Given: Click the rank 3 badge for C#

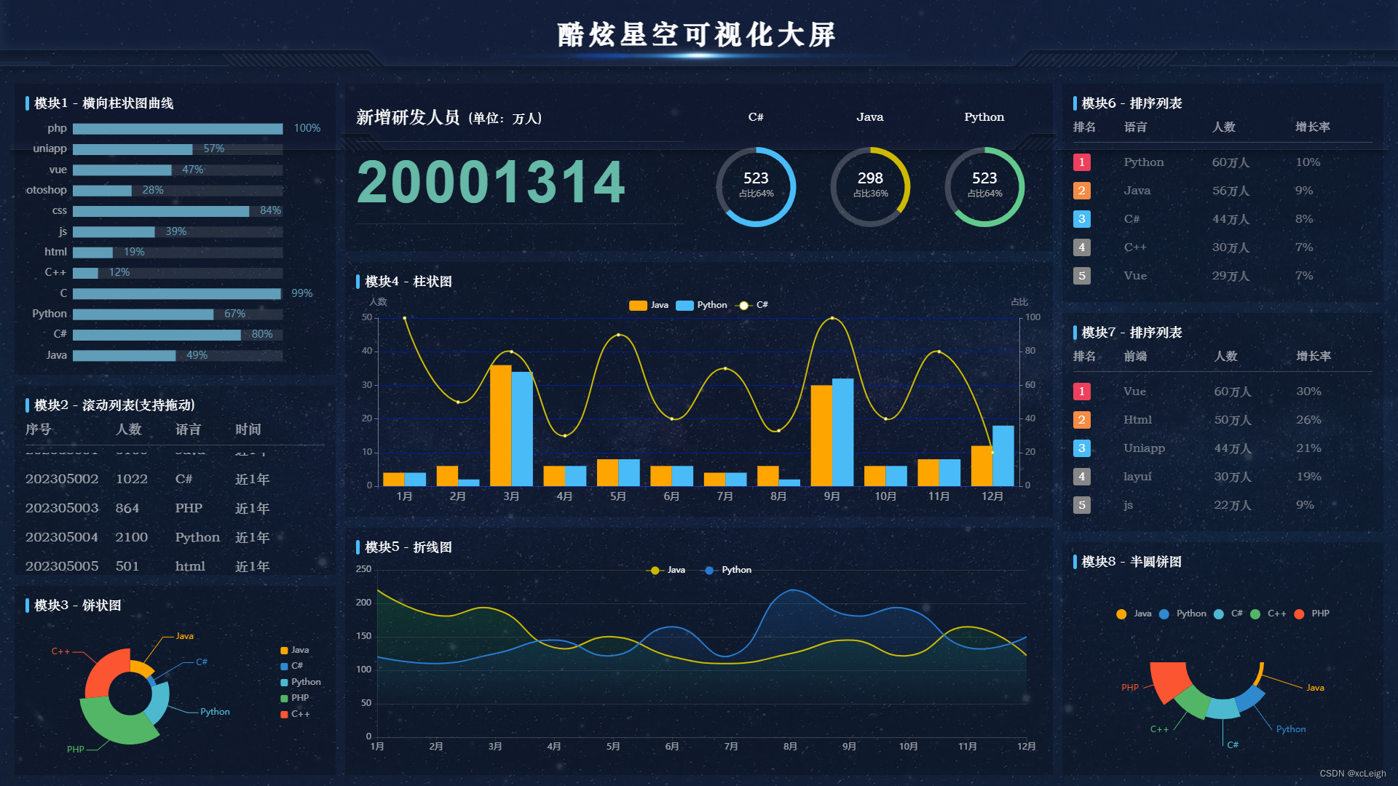Looking at the screenshot, I should [1081, 219].
